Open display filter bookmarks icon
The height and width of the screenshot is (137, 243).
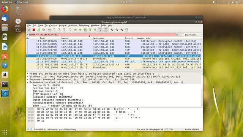tap(28, 35)
